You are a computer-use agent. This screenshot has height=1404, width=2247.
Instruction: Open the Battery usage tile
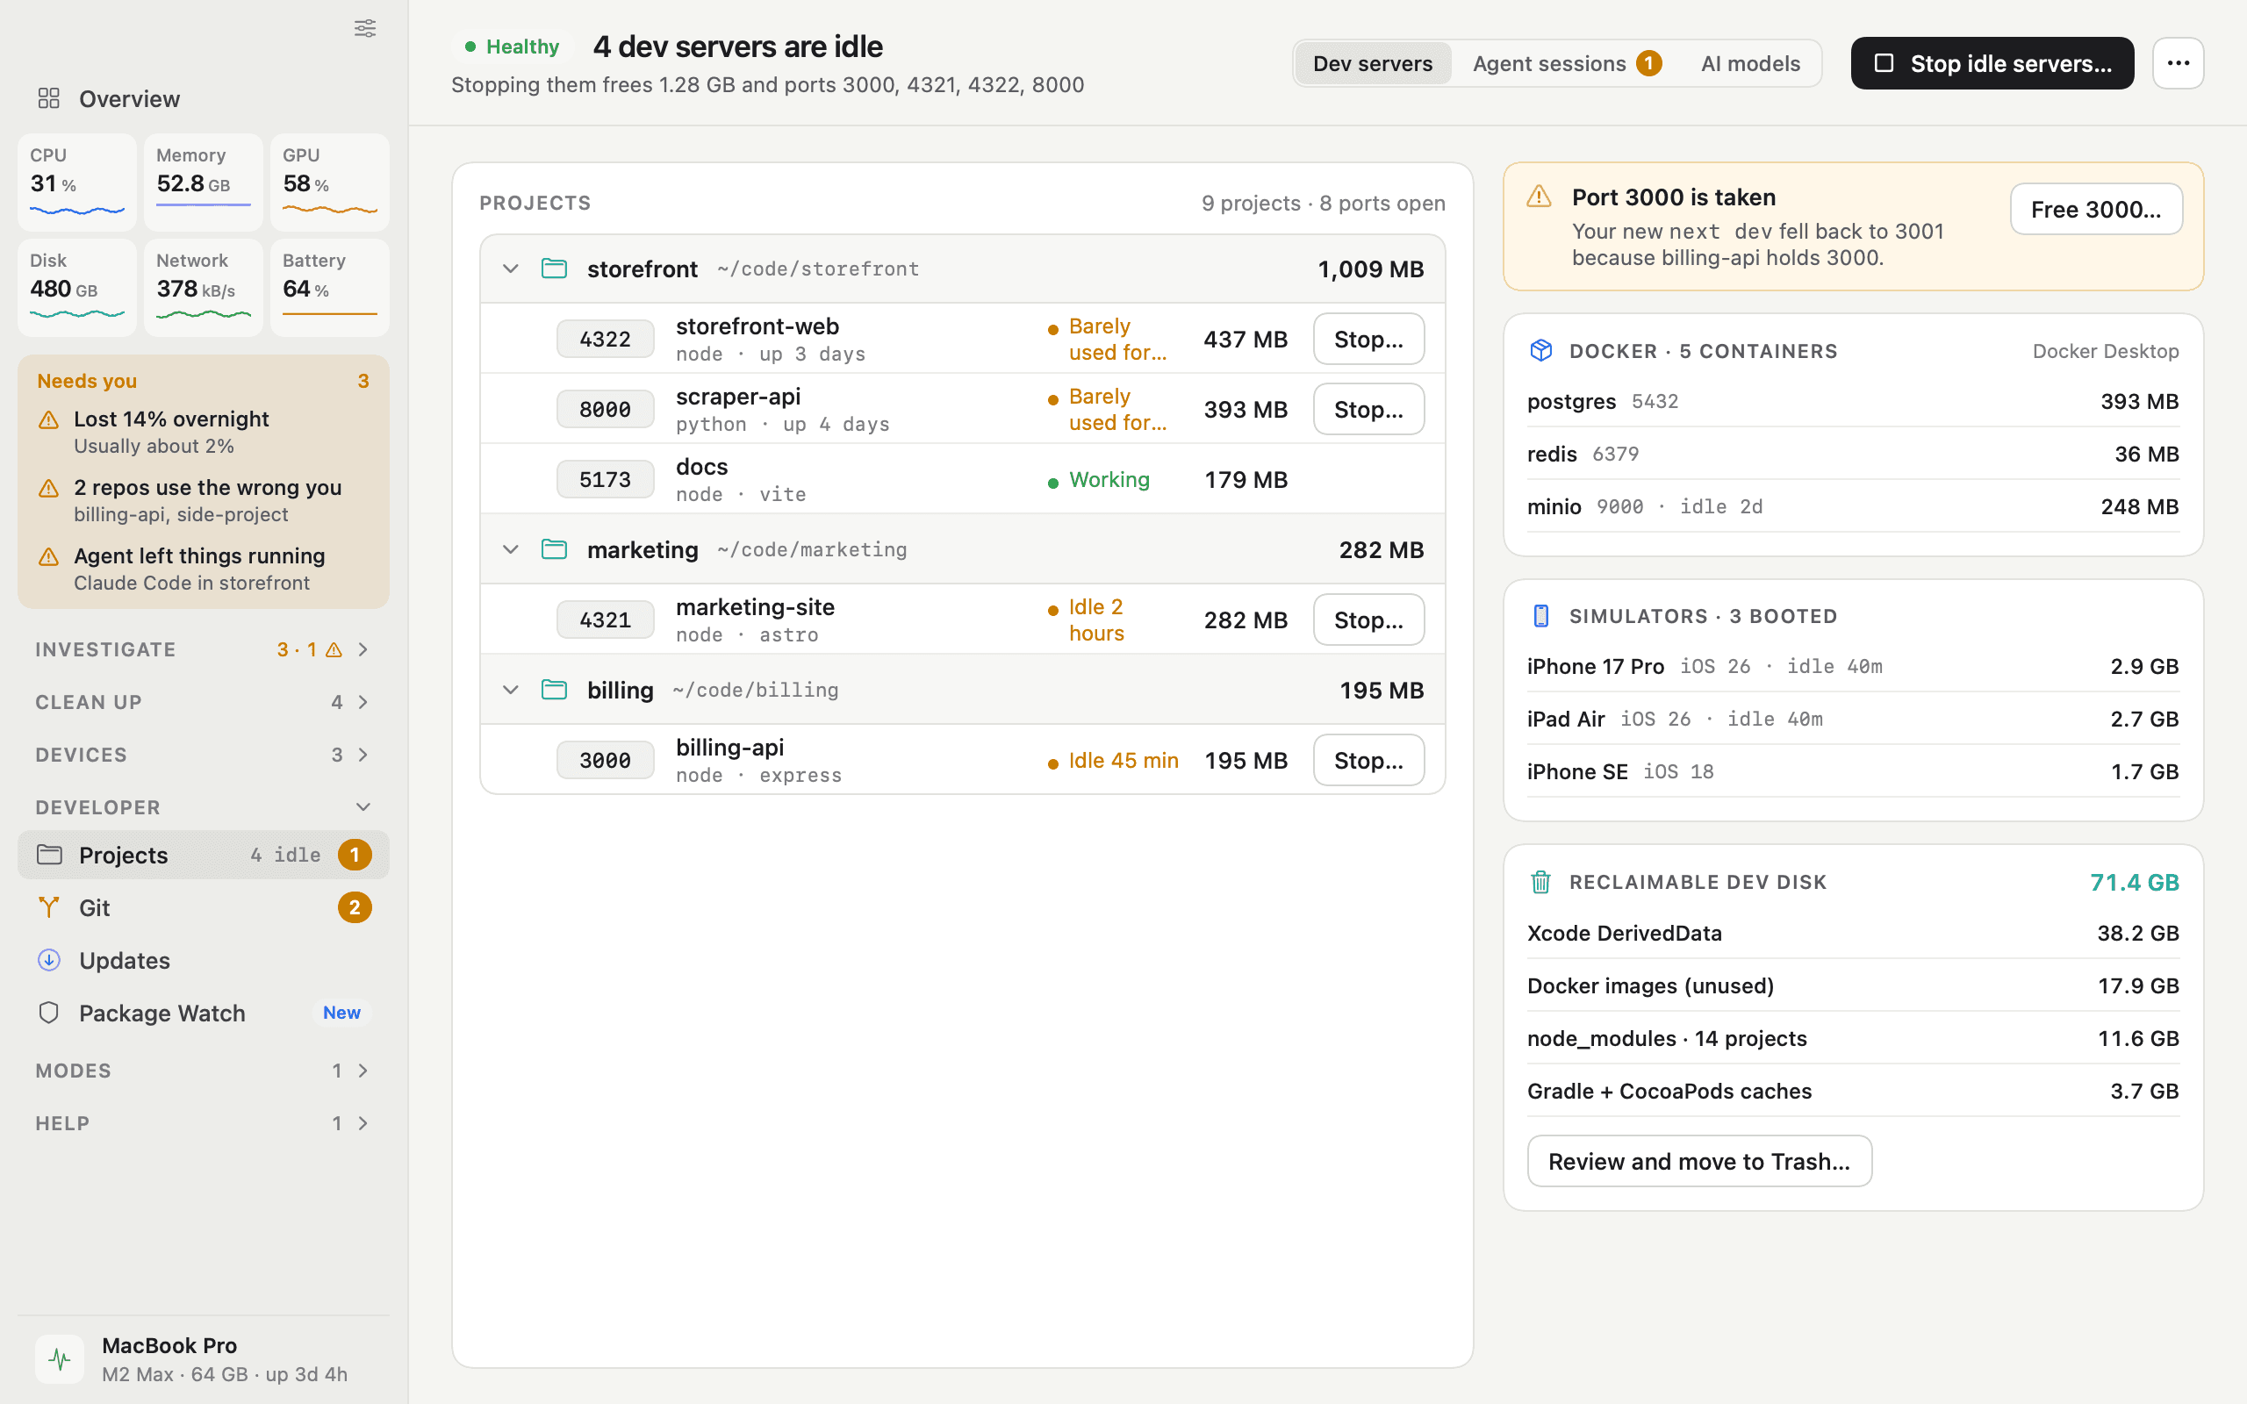(330, 287)
